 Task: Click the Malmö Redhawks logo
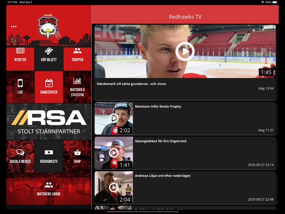pyautogui.click(x=48, y=26)
